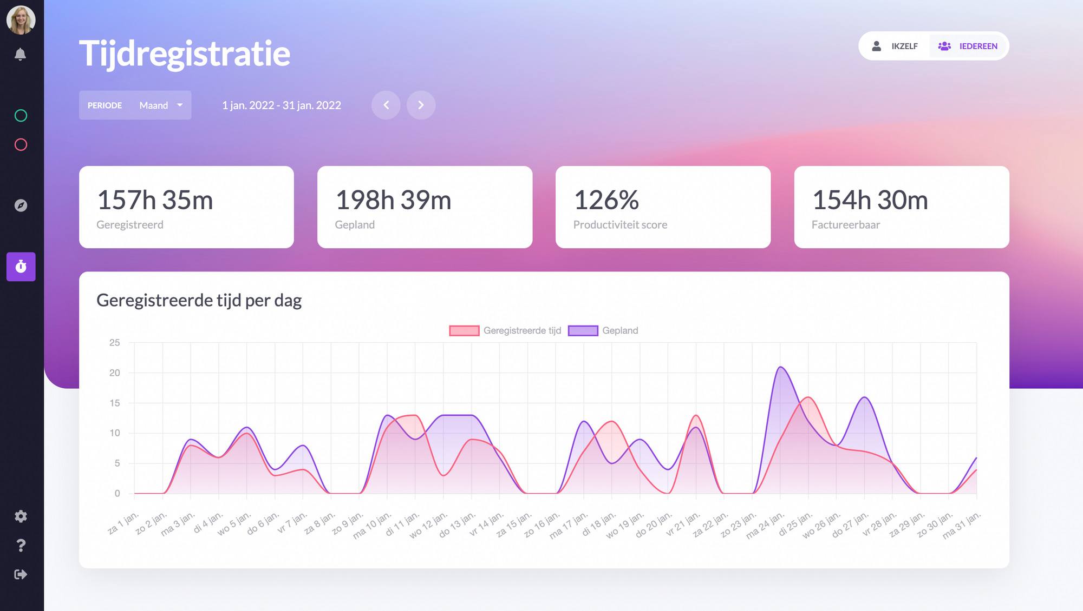Click the ma 10 jan. axis label
Viewport: 1083px width, 611px height.
pyautogui.click(x=372, y=525)
